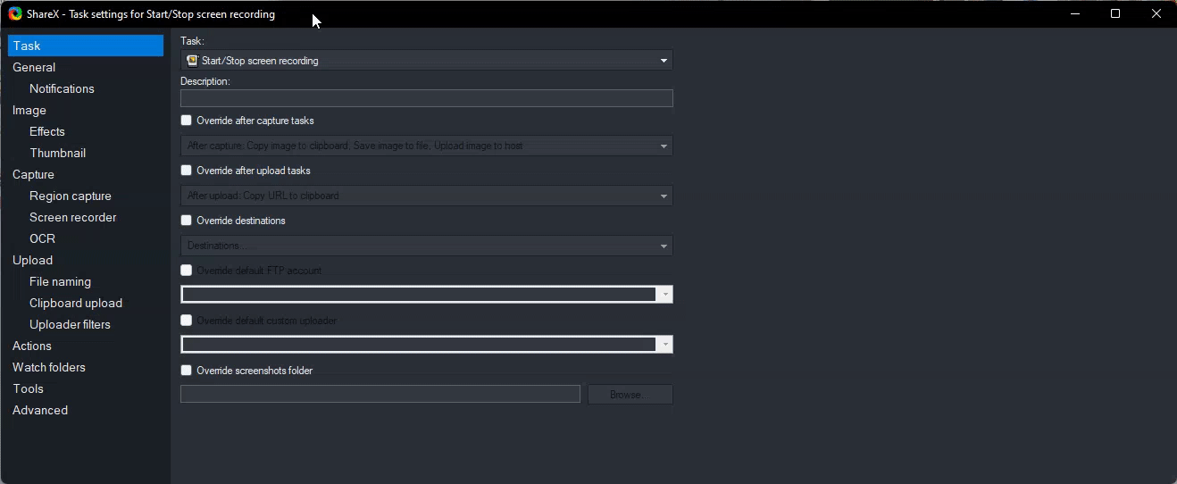Screen dimensions: 1177x484
Task: Click the Browse button
Action: pos(630,394)
